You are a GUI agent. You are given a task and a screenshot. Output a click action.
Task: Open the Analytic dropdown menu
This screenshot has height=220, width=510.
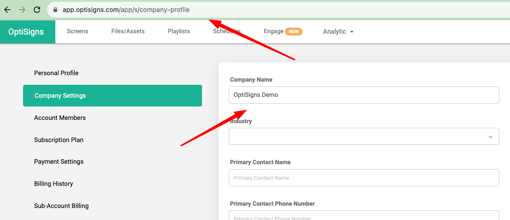pos(338,31)
